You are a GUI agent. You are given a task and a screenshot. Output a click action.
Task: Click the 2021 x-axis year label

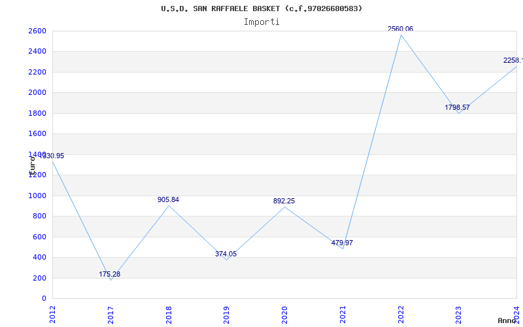[343, 315]
